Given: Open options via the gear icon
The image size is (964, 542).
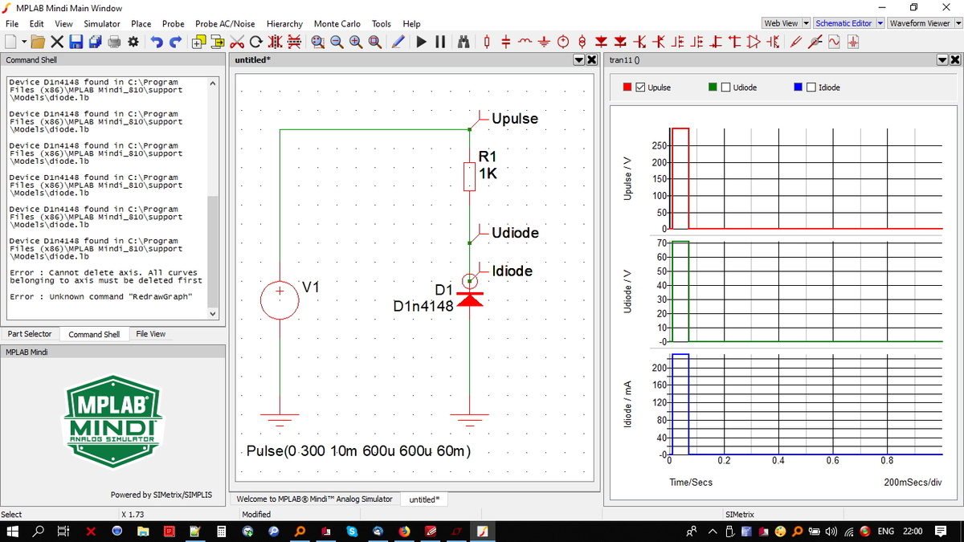Looking at the screenshot, I should pyautogui.click(x=133, y=42).
